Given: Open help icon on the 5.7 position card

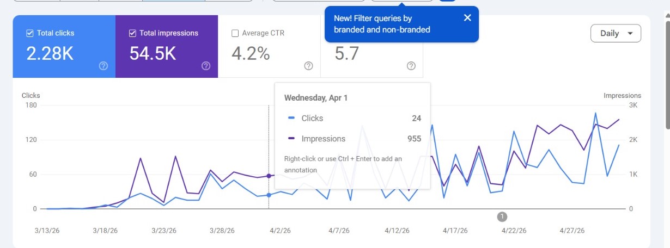Looking at the screenshot, I should (x=411, y=66).
